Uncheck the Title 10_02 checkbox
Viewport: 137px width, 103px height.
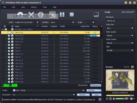click(x=9, y=63)
